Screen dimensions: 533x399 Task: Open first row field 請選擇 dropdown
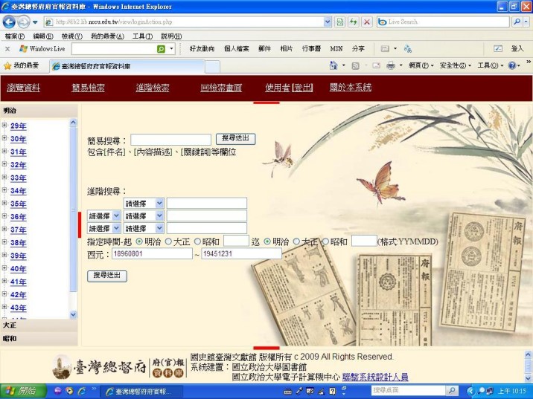click(x=144, y=204)
